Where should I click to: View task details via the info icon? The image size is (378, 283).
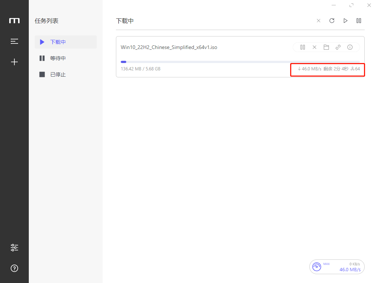click(x=350, y=47)
